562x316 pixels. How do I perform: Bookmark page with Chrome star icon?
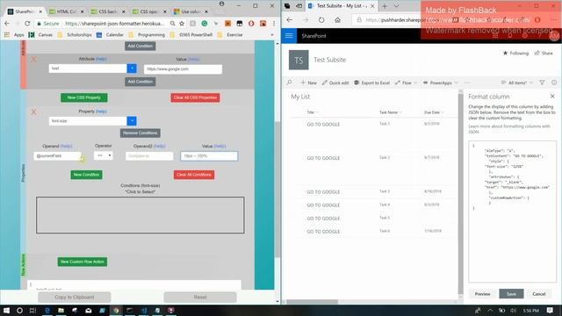click(182, 24)
